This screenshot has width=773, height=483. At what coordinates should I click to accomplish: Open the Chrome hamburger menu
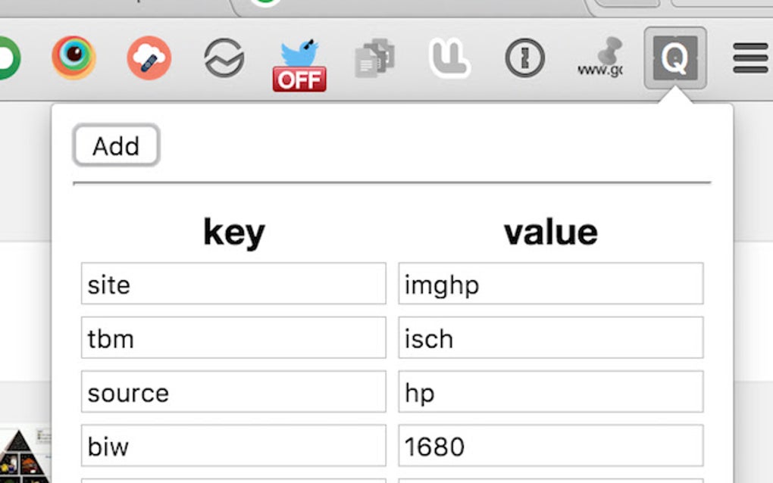(x=750, y=58)
